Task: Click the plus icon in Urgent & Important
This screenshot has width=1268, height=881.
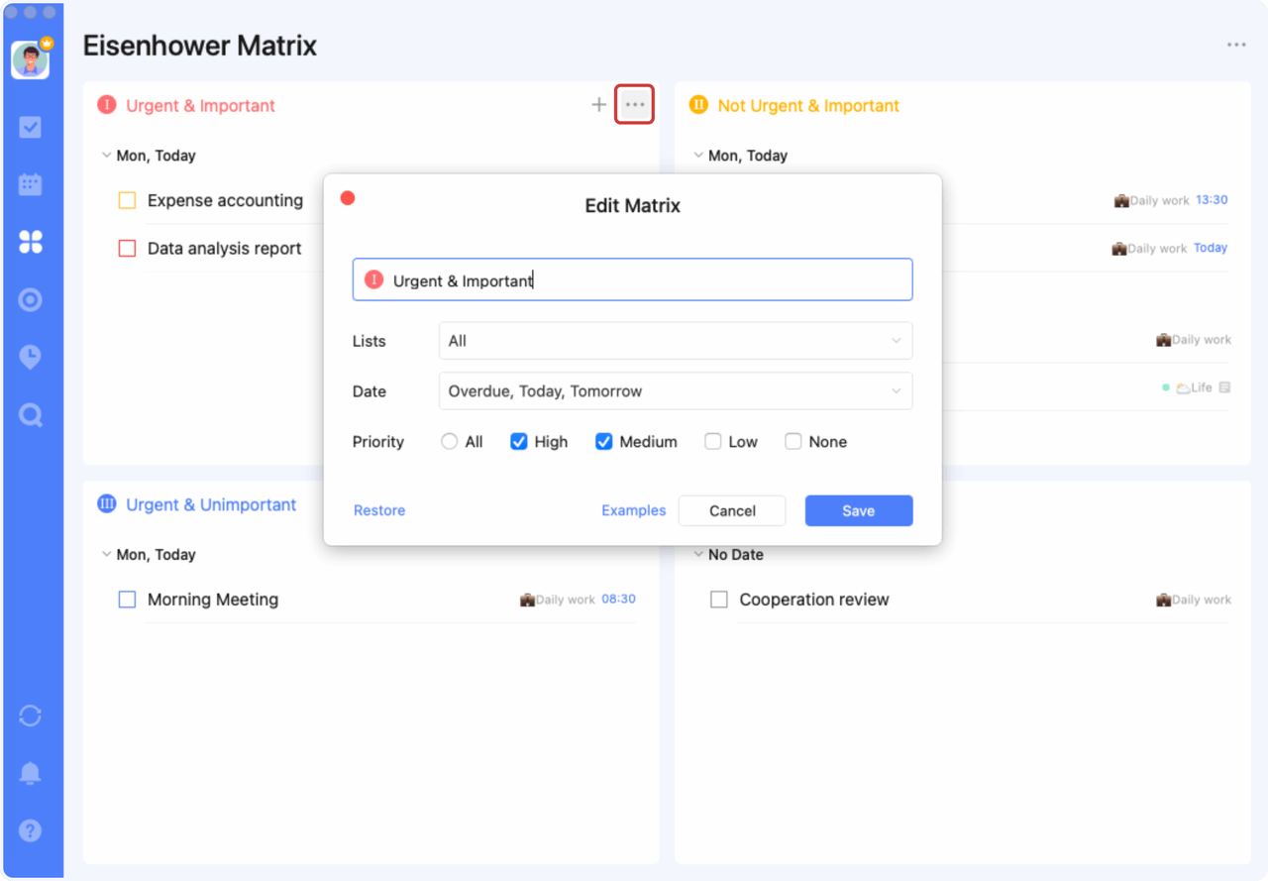Action: [598, 105]
